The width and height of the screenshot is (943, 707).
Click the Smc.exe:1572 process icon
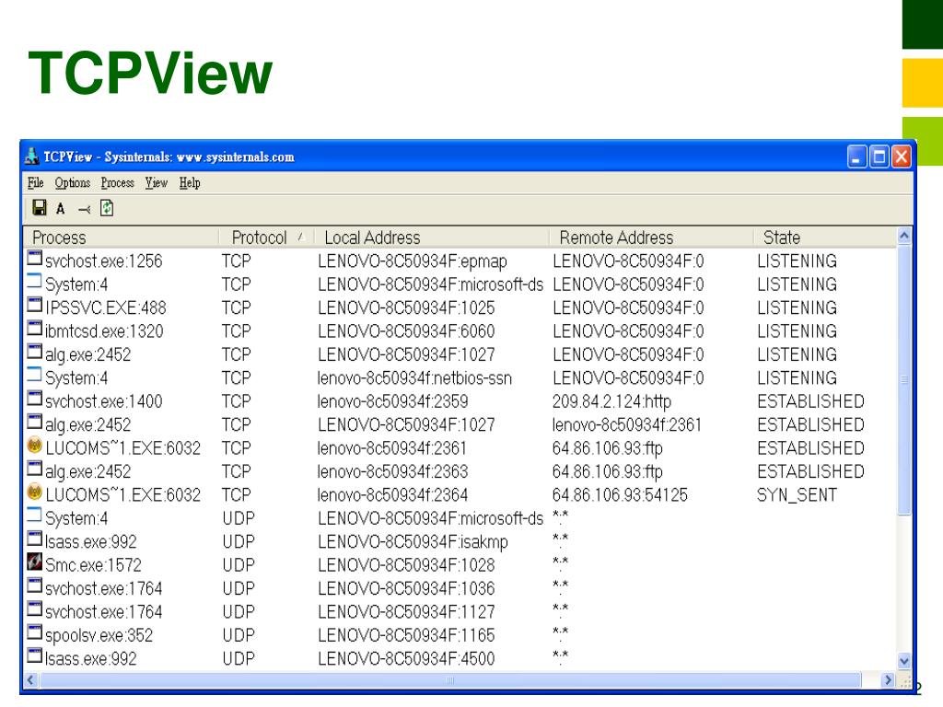(35, 562)
